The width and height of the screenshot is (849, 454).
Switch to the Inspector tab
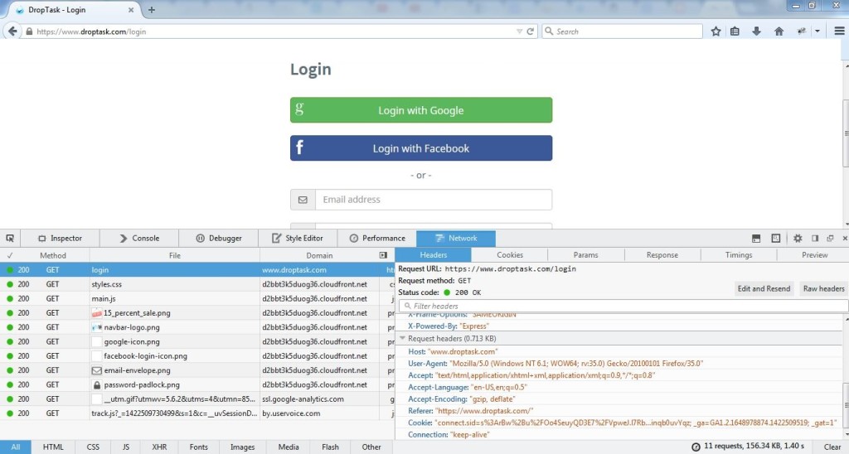tap(60, 238)
